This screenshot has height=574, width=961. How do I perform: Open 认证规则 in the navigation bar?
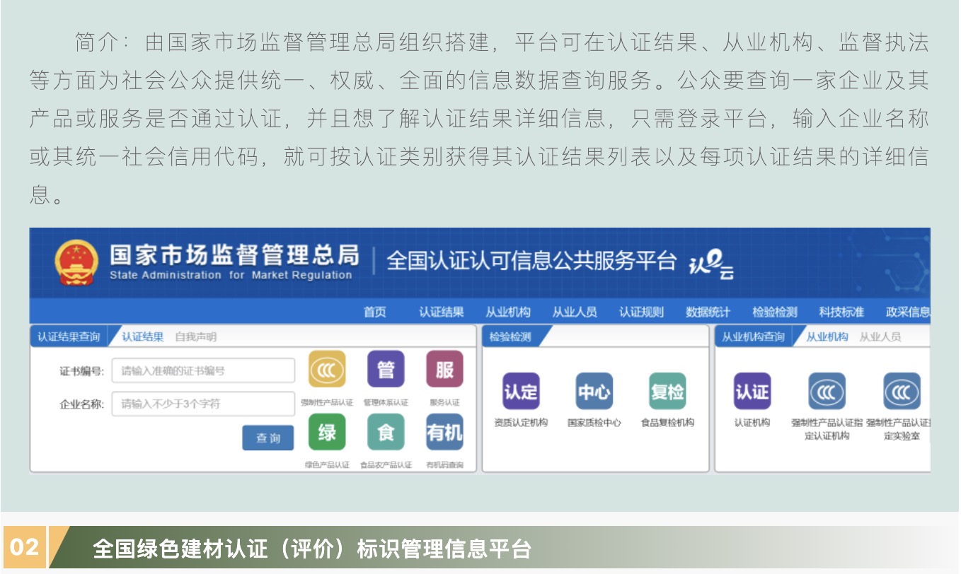tap(641, 312)
